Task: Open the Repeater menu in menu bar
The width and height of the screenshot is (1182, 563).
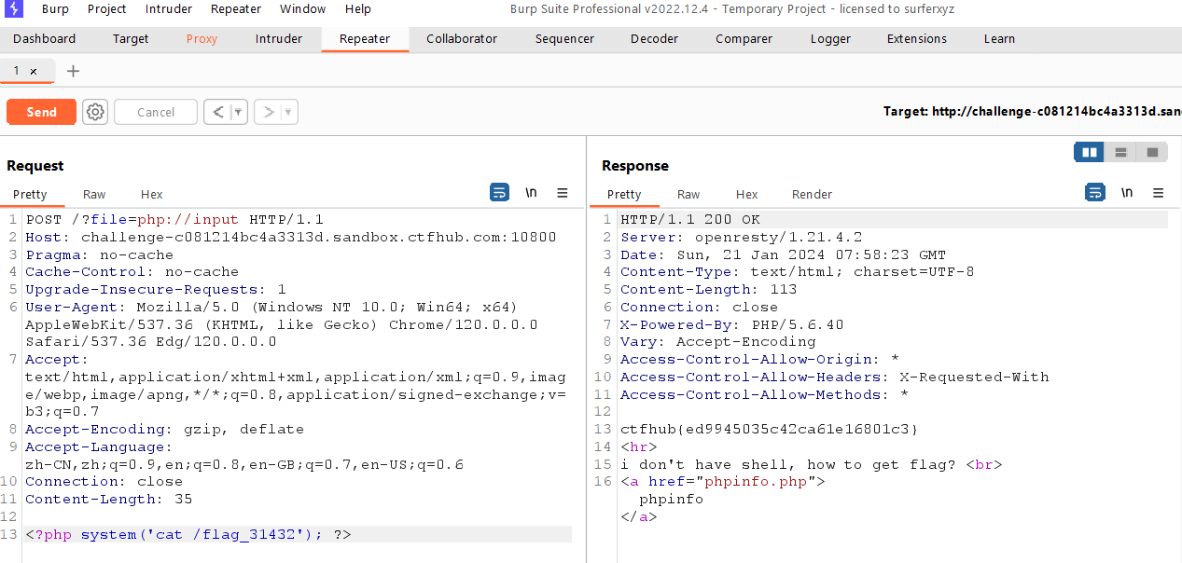Action: (x=236, y=9)
